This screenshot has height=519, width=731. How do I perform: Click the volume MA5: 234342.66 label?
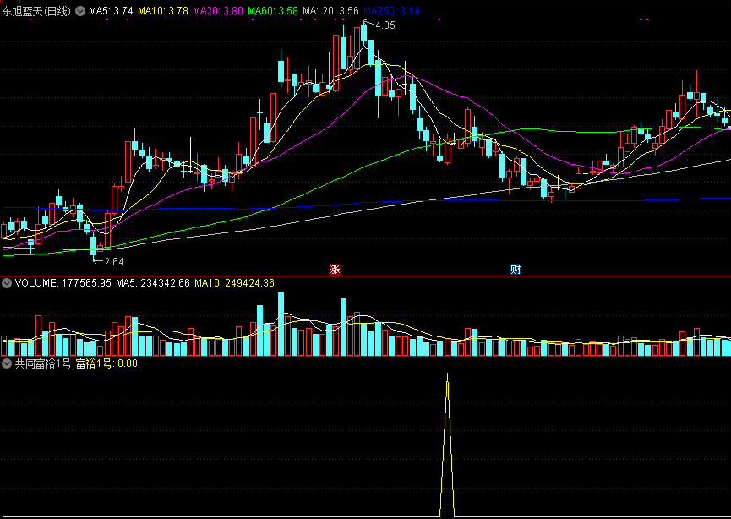click(153, 283)
